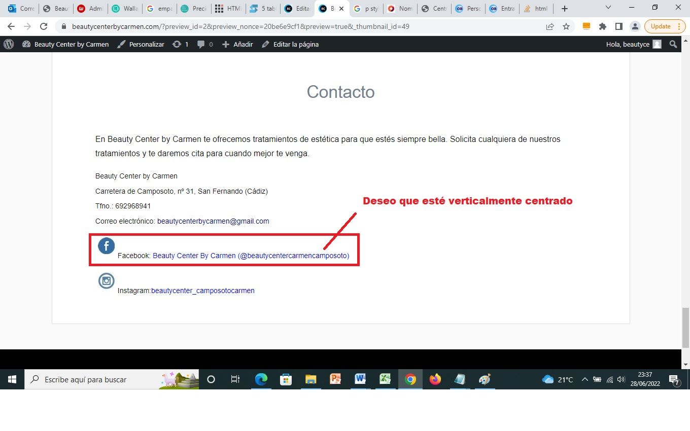
Task: Click the address bar URL
Action: [240, 26]
